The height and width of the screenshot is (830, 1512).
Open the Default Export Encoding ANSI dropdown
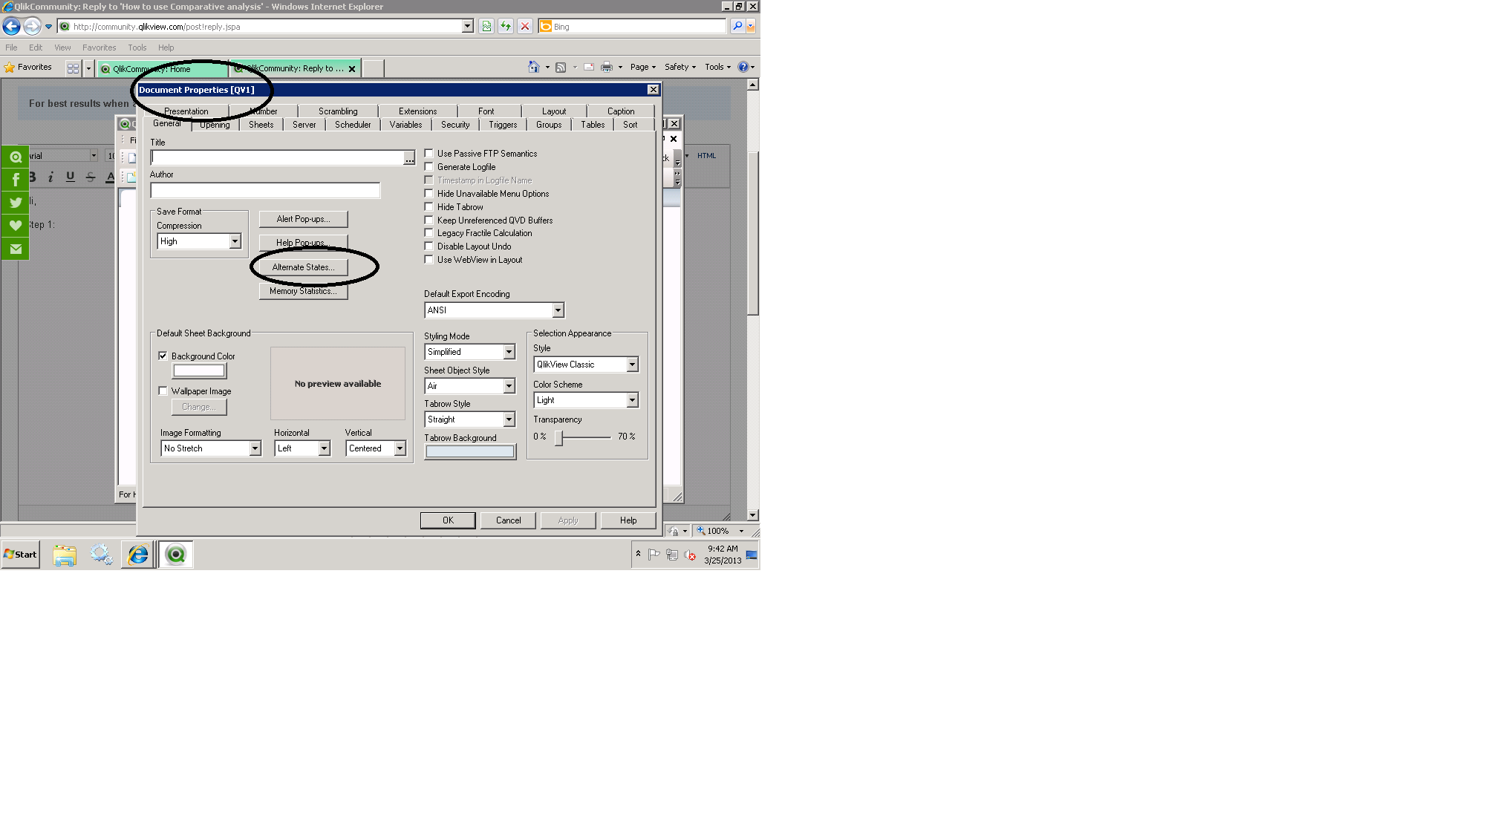tap(558, 310)
